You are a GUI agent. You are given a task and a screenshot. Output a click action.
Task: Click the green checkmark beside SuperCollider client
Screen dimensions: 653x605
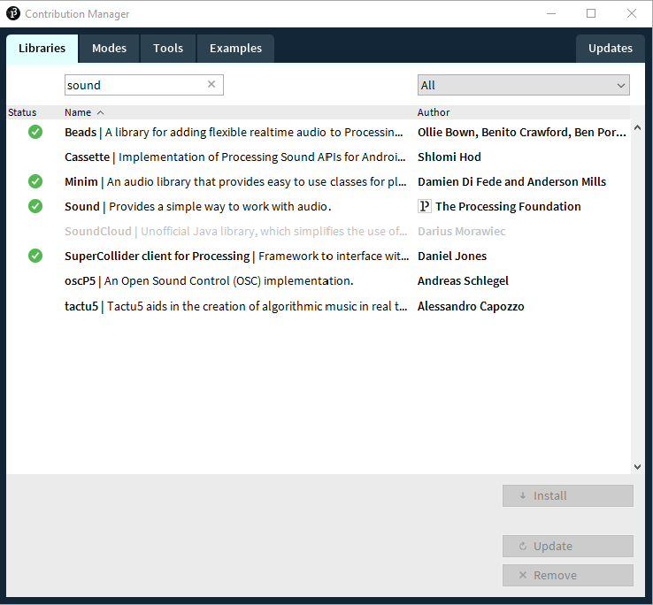click(x=35, y=256)
